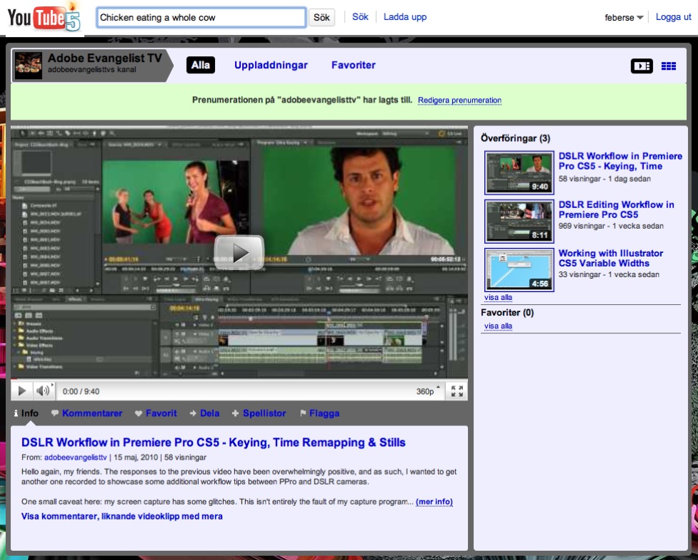Viewport: 698px width, 560px height.
Task: Click the Adobe Evangelist TV channel name
Action: click(105, 58)
